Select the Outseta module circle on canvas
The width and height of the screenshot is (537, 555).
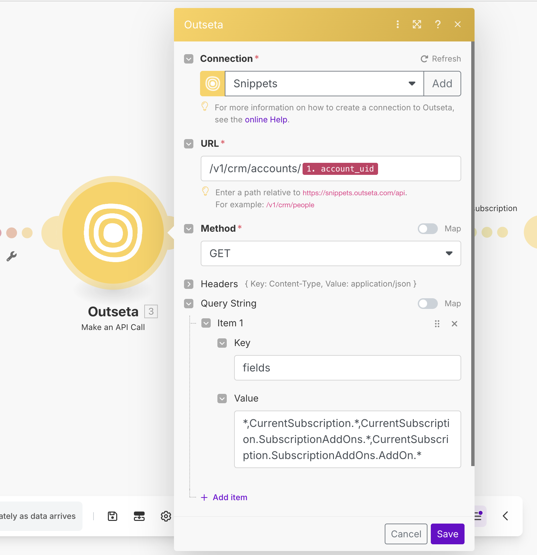[x=113, y=232]
